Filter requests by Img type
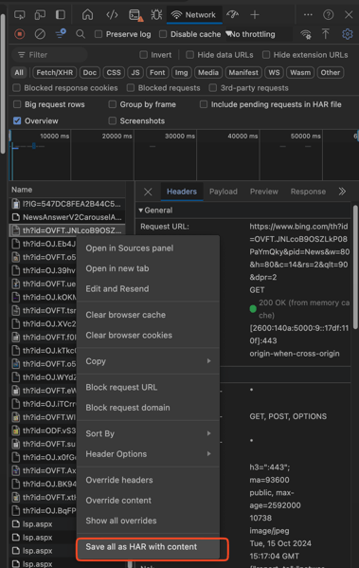The width and height of the screenshot is (359, 568). point(181,72)
